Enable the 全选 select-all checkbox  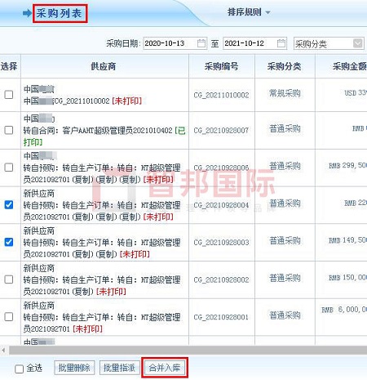point(19,369)
